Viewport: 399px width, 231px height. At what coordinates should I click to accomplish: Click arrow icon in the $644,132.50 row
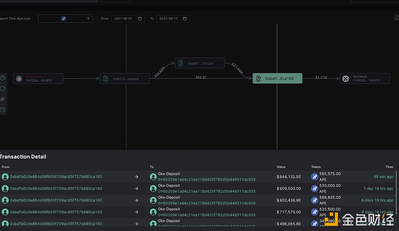click(x=137, y=177)
